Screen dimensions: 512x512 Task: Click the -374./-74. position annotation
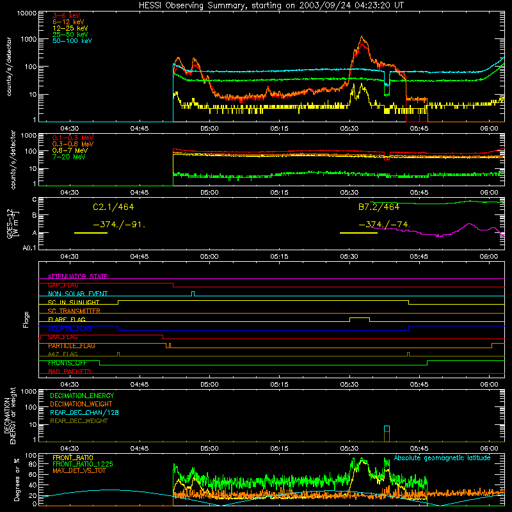[385, 225]
